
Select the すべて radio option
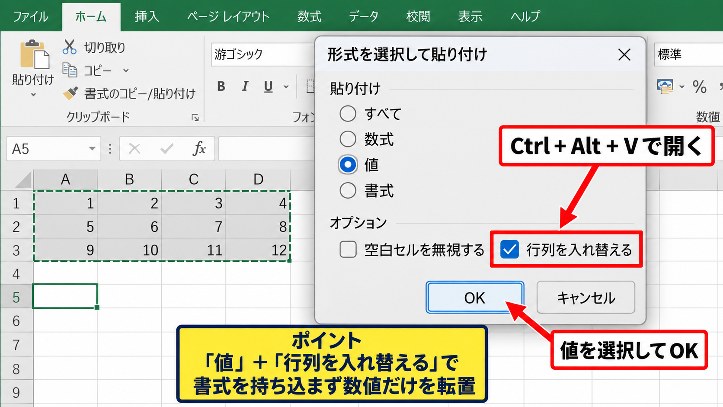click(348, 114)
